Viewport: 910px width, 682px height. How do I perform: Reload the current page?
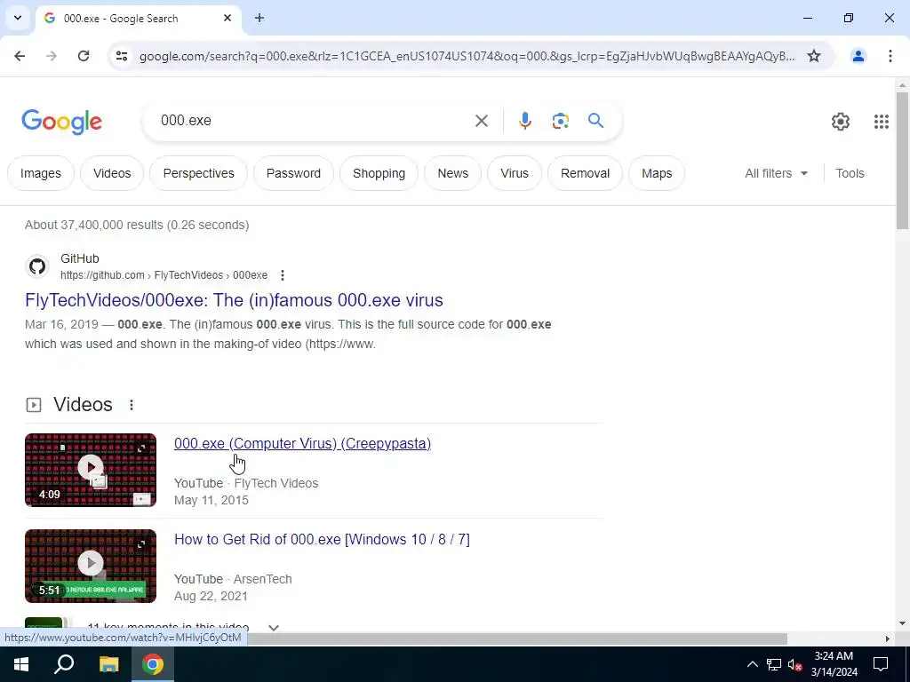84,56
